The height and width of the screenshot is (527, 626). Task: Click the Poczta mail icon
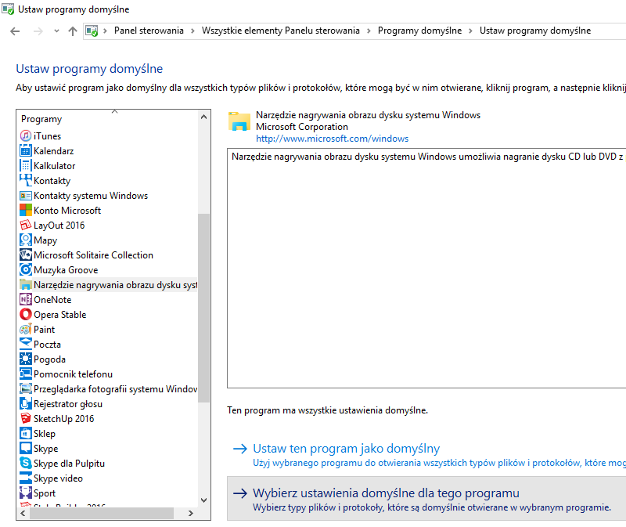click(x=26, y=344)
